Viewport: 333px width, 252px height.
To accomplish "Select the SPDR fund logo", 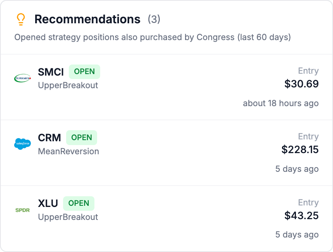I will click(x=23, y=208).
